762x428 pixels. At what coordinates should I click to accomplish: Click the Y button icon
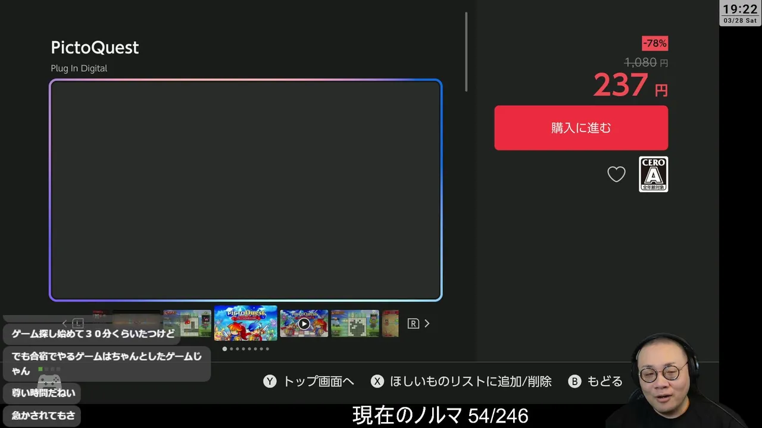click(270, 382)
